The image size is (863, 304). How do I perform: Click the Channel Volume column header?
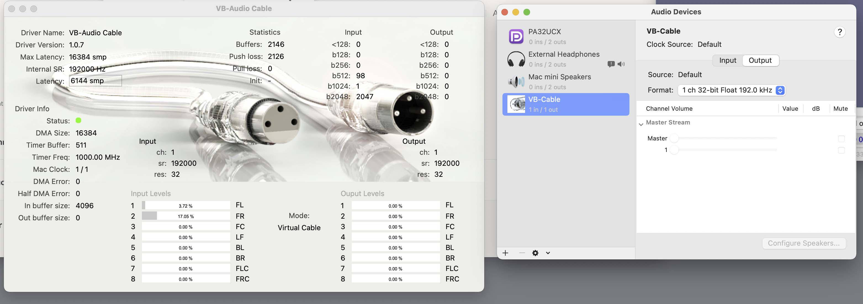click(669, 108)
